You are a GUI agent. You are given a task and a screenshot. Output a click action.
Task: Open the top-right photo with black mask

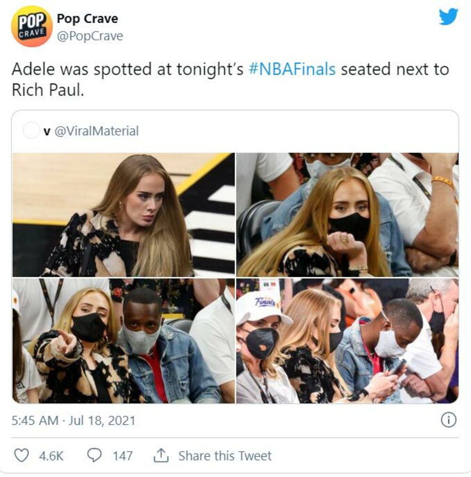[347, 215]
